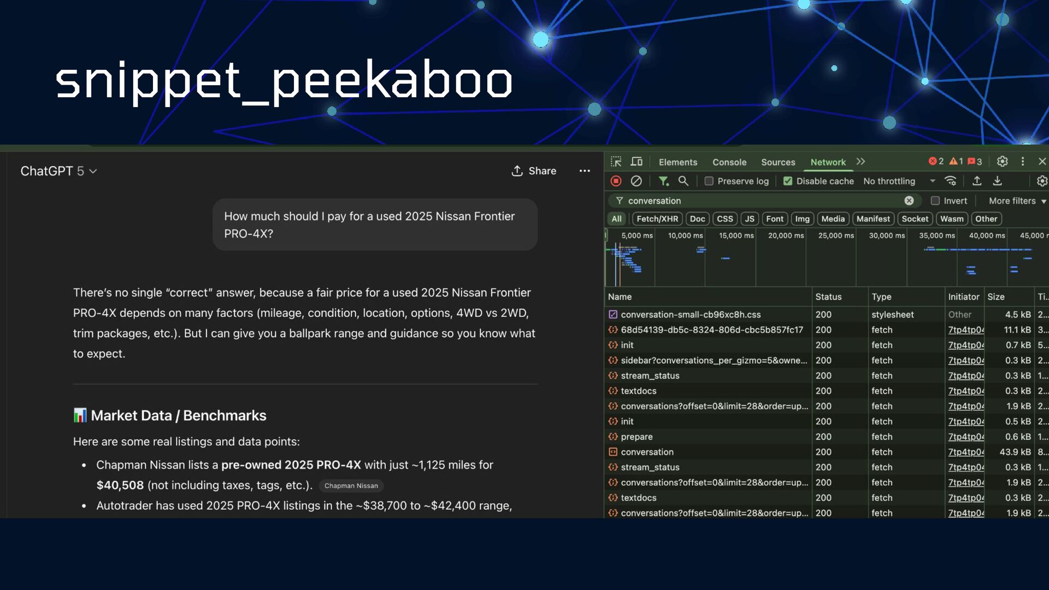Toggle the Socket filter chip
The width and height of the screenshot is (1049, 590).
(915, 219)
